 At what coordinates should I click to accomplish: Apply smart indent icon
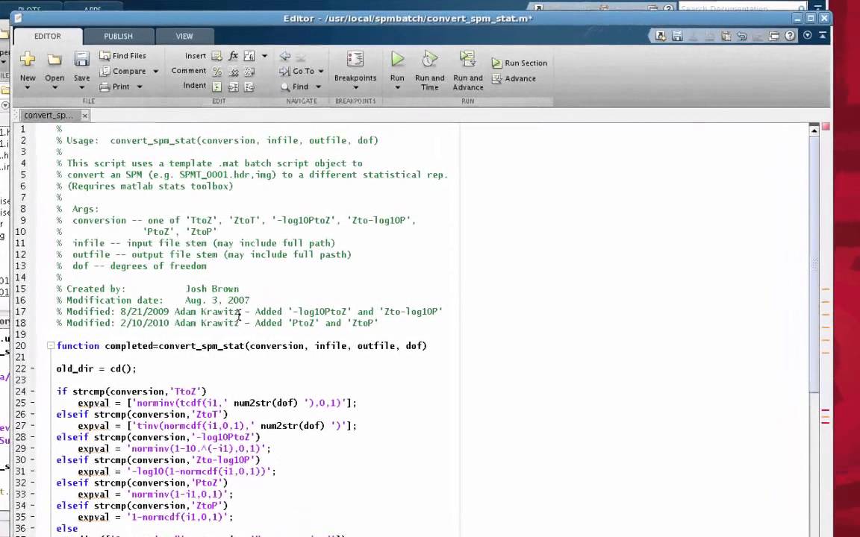pos(217,87)
